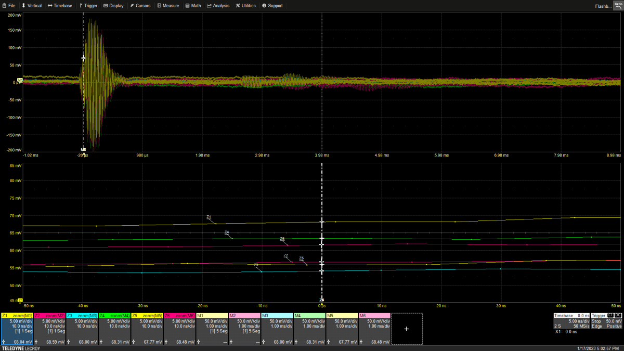Viewport: 624px width, 351px height.
Task: Open the M1 memory trace descriptor
Action: click(212, 329)
